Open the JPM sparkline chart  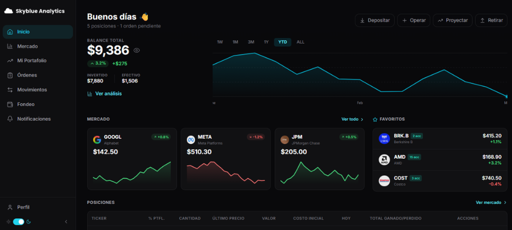tap(319, 172)
